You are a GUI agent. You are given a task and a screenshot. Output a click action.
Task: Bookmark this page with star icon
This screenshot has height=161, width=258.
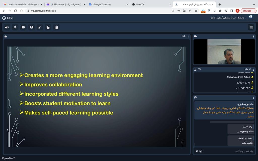pyautogui.click(x=196, y=11)
